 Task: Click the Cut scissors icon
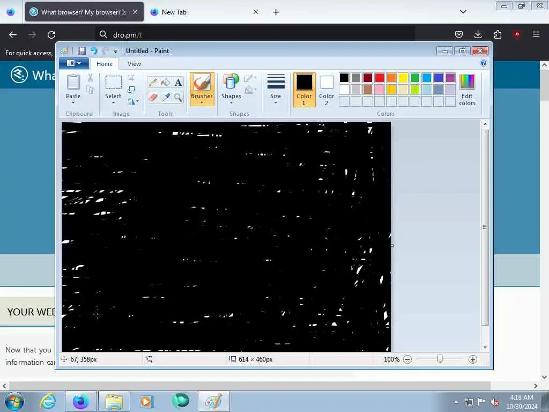pyautogui.click(x=90, y=77)
